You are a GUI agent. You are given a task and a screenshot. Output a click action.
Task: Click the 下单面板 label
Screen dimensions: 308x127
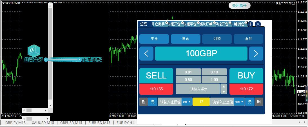[93, 60]
